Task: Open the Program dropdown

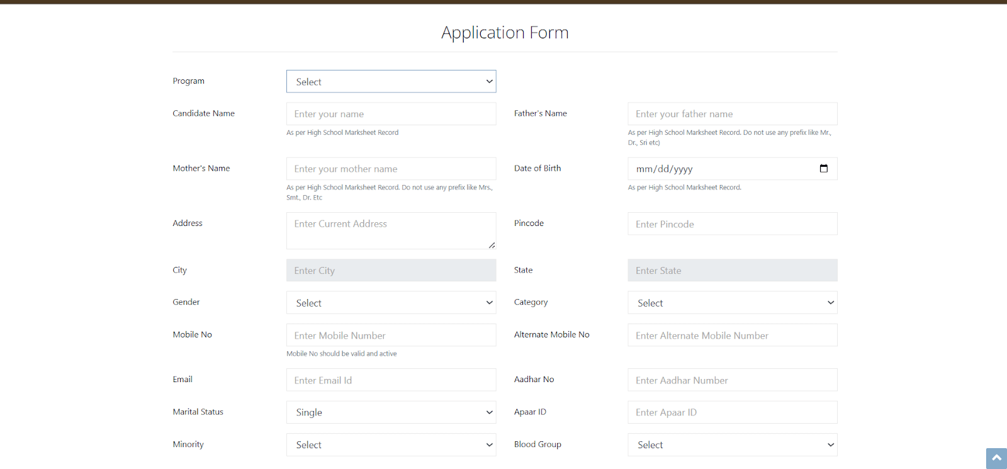Action: [x=391, y=82]
